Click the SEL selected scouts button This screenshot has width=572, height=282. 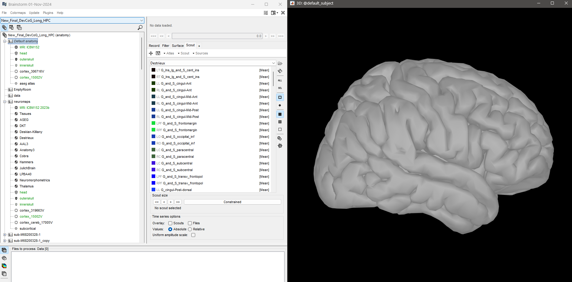pos(280,88)
